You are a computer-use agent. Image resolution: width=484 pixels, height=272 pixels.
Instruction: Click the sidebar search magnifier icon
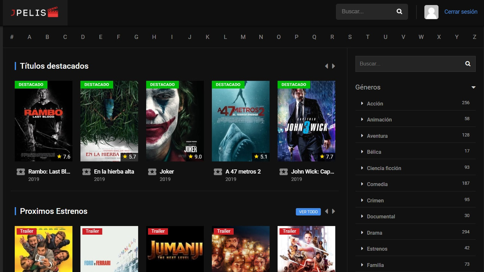[x=468, y=64]
